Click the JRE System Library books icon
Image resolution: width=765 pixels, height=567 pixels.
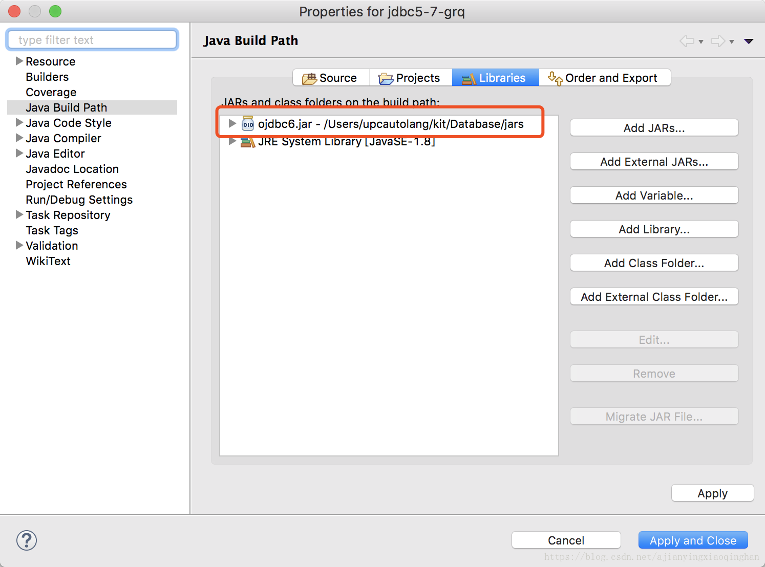[x=248, y=142]
